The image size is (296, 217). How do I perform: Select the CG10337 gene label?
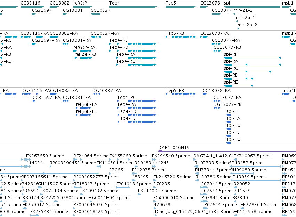(101, 10)
